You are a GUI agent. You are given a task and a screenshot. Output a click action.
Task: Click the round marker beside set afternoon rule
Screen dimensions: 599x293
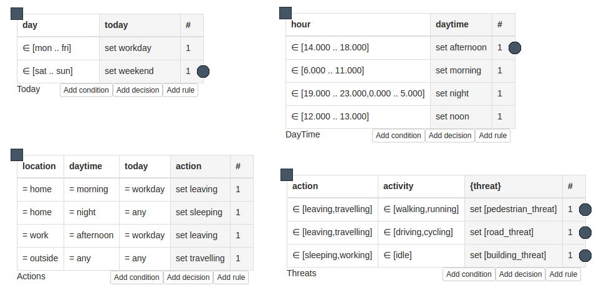click(x=515, y=48)
